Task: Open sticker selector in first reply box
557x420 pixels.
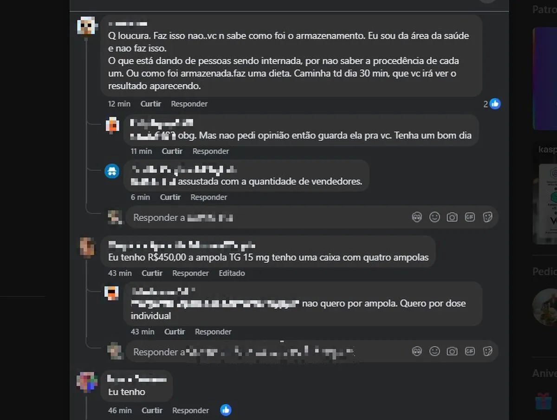Action: coord(487,217)
